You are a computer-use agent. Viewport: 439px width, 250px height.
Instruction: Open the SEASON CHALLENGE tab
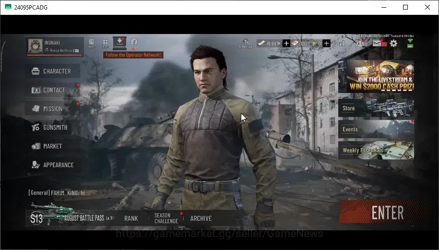pos(166,218)
